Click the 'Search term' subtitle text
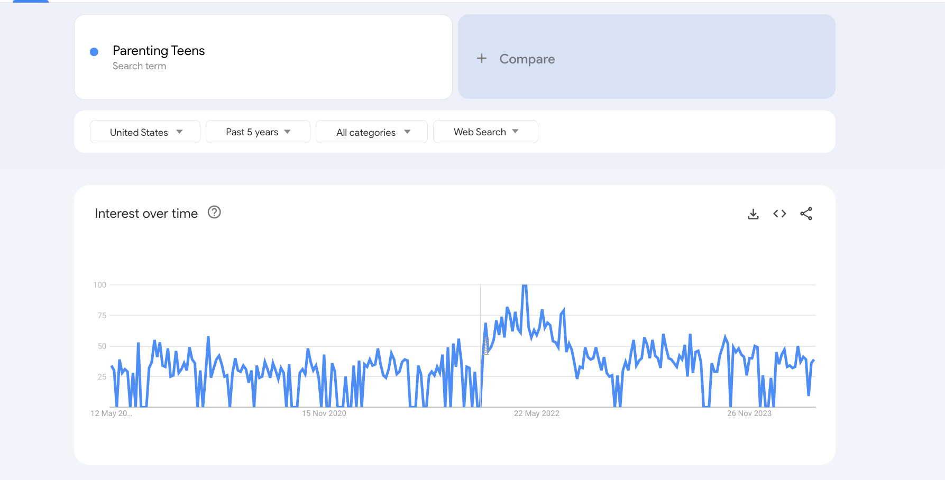 [139, 66]
